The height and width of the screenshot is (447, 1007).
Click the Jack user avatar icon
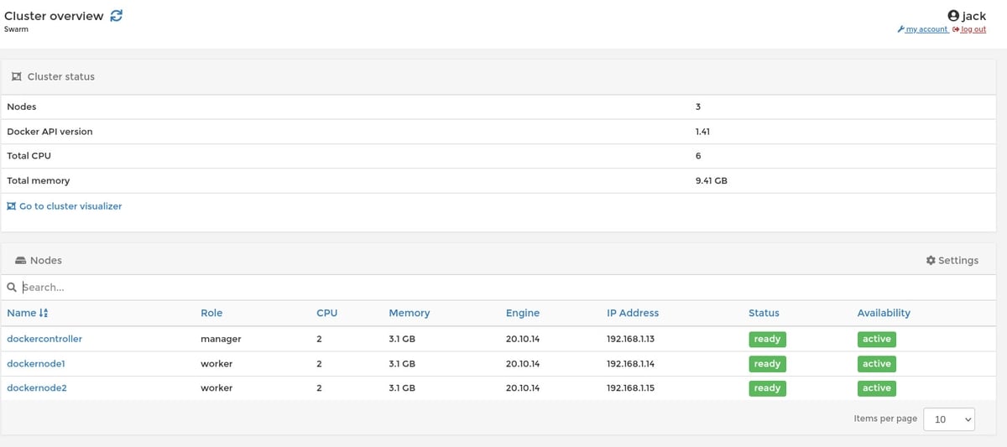(953, 16)
